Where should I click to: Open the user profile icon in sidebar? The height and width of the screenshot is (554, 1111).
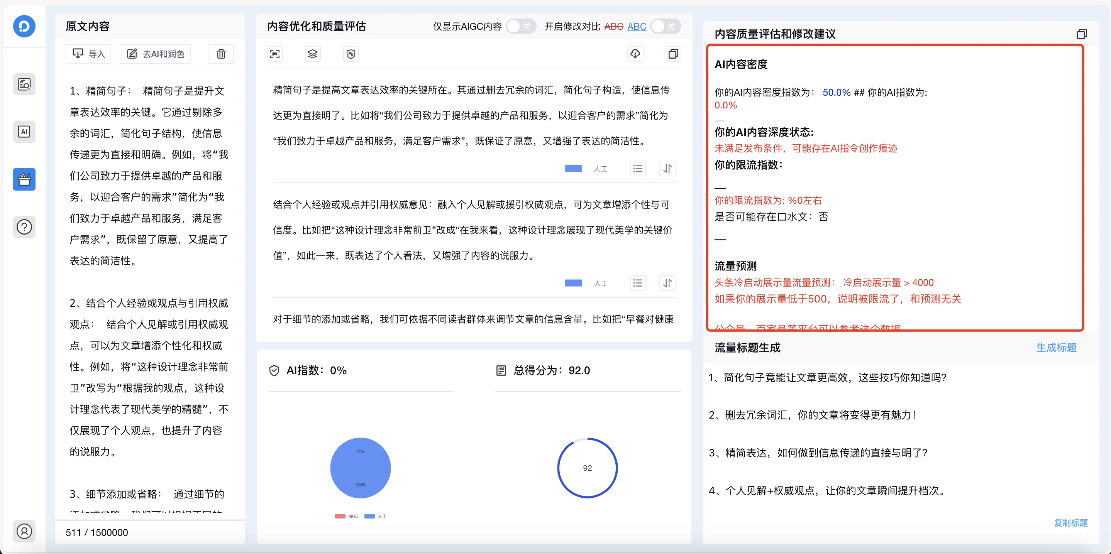(x=24, y=531)
